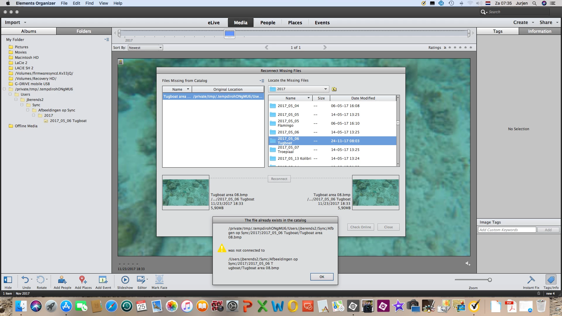562x316 pixels.
Task: Open the 2017 folder location dropdown
Action: (x=299, y=89)
